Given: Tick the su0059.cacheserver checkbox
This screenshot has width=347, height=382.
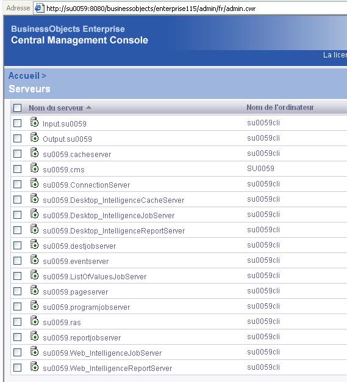Looking at the screenshot, I should [x=18, y=154].
